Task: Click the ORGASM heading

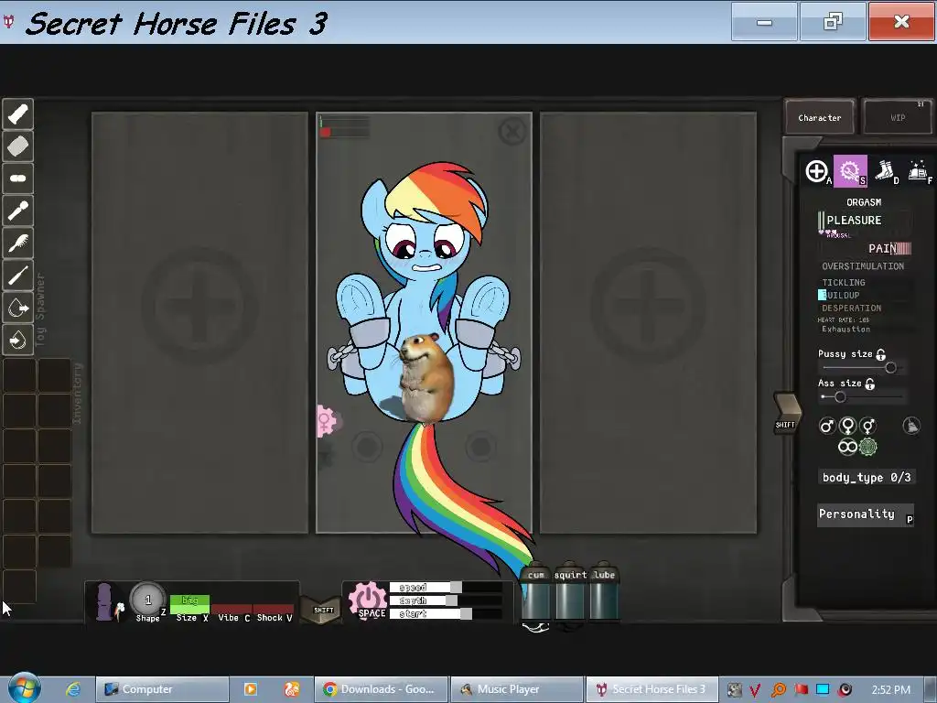Action: click(x=864, y=202)
